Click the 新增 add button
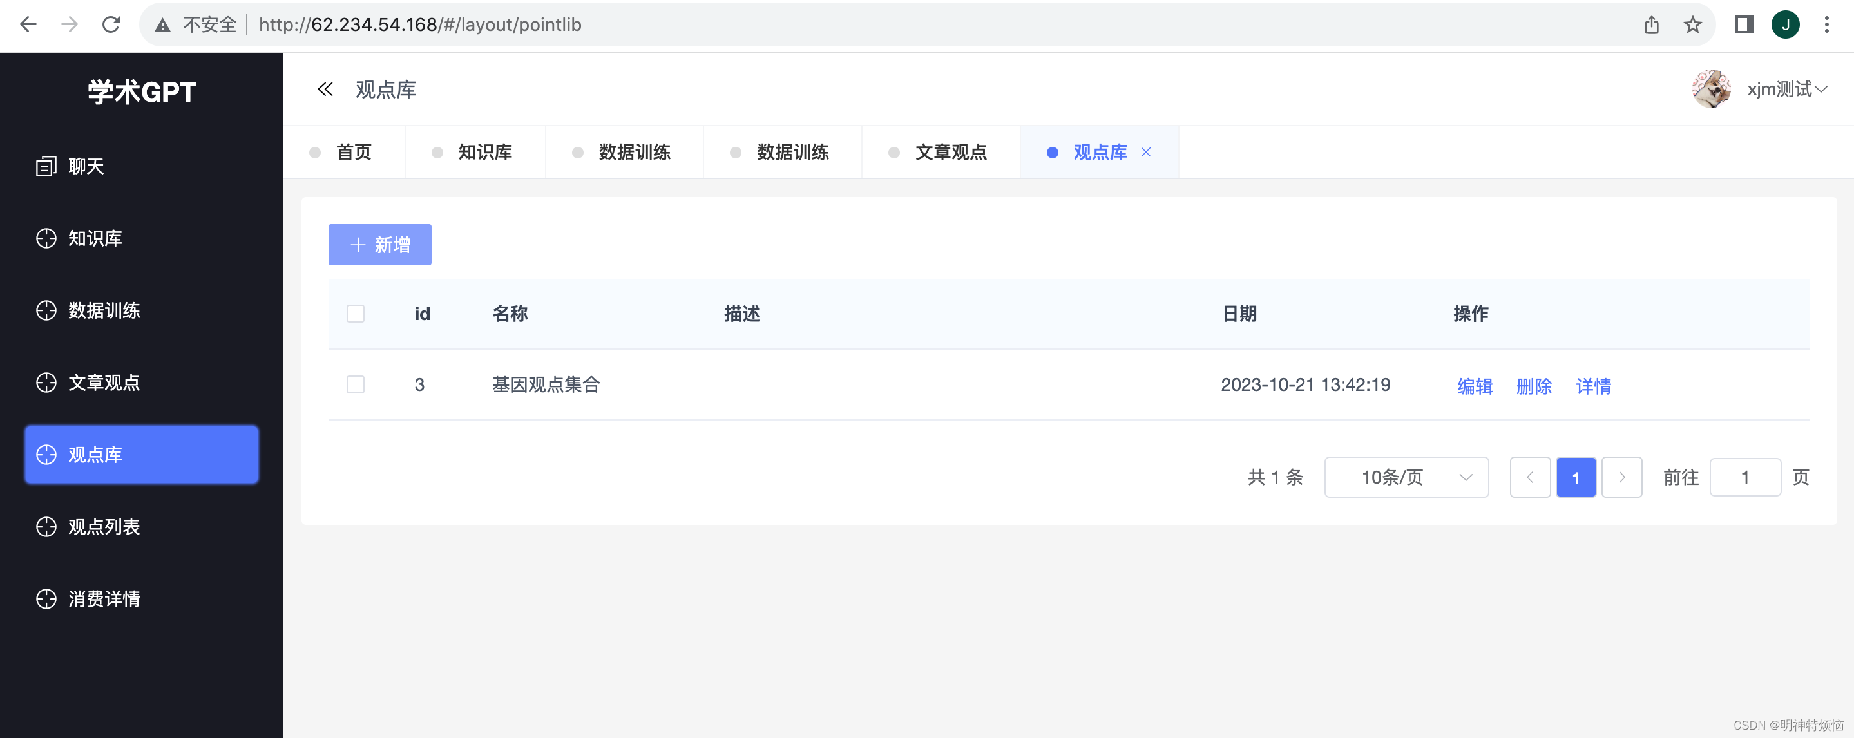Image resolution: width=1854 pixels, height=738 pixels. (379, 245)
